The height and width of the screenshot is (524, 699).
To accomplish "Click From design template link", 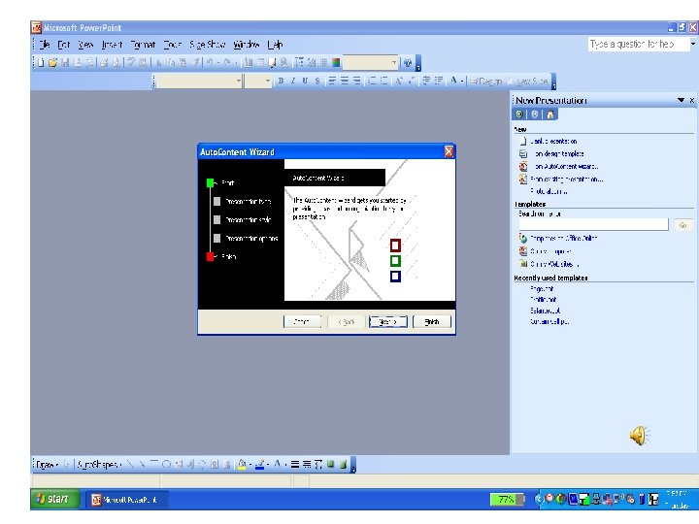I will tap(559, 153).
